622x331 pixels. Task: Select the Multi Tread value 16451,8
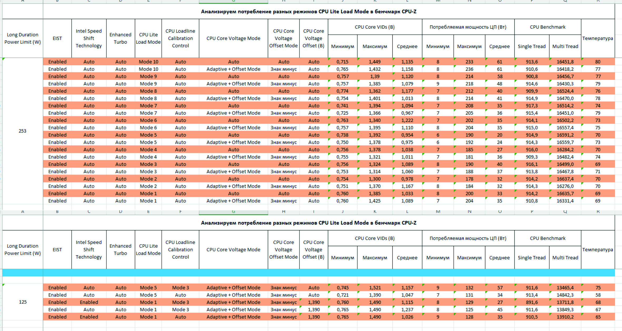565,62
